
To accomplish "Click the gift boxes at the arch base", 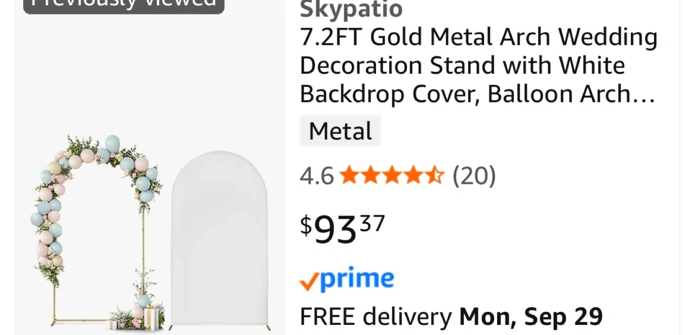I will [150, 318].
